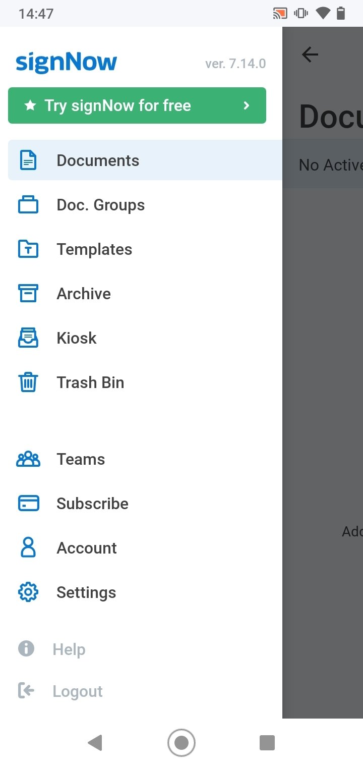Open Documents menu entry
This screenshot has height=767, width=363.
click(x=145, y=160)
